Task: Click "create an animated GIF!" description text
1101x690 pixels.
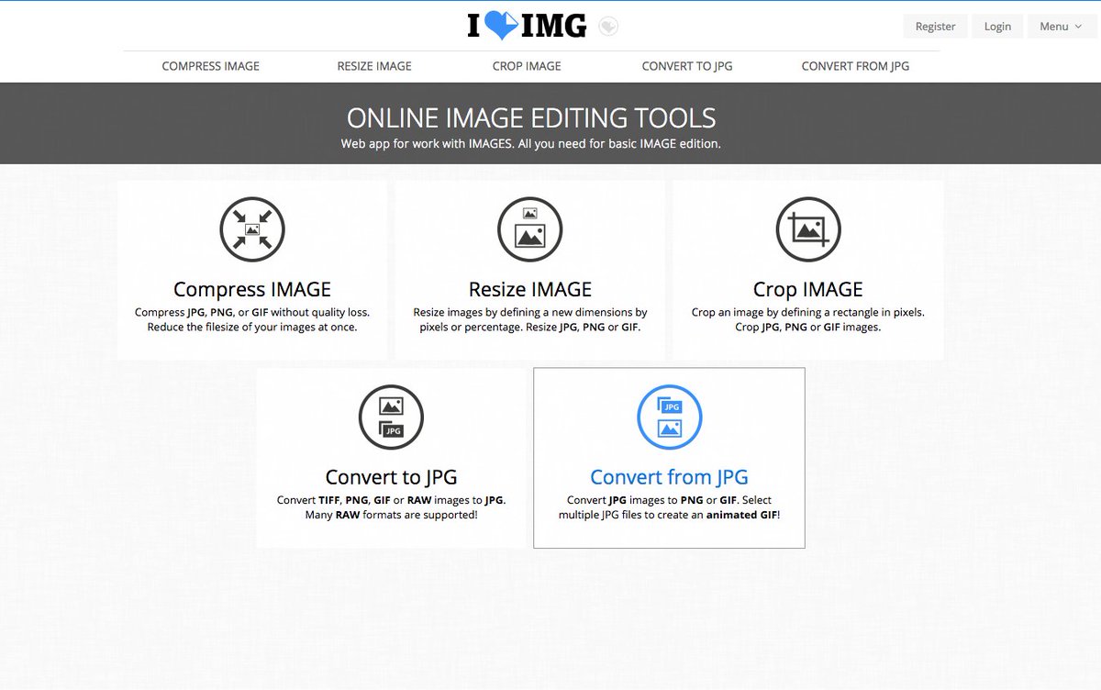Action: (x=713, y=515)
